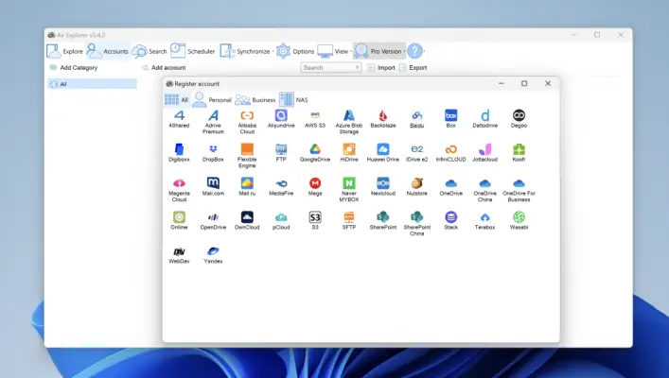
Task: Choose InfiniCLOUD service
Action: (451, 153)
